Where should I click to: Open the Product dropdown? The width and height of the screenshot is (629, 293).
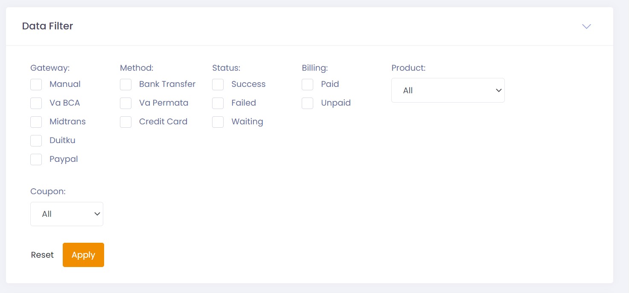coord(448,90)
